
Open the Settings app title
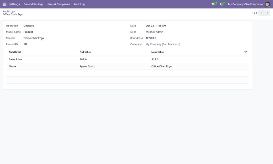14,4
